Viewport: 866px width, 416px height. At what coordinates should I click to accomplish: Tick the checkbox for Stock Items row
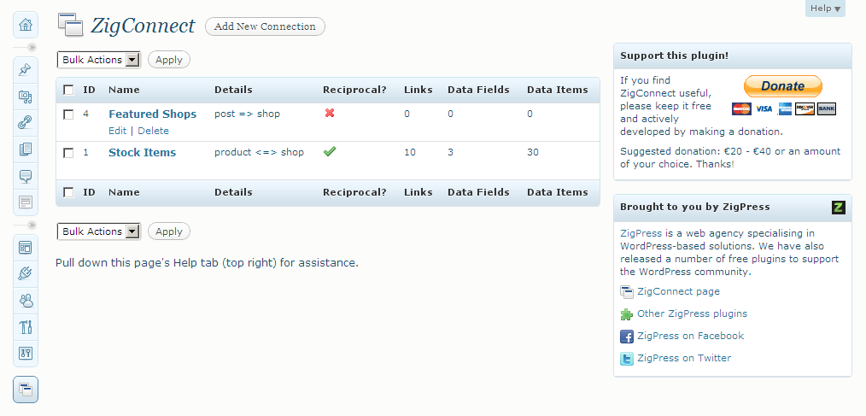[x=68, y=153]
